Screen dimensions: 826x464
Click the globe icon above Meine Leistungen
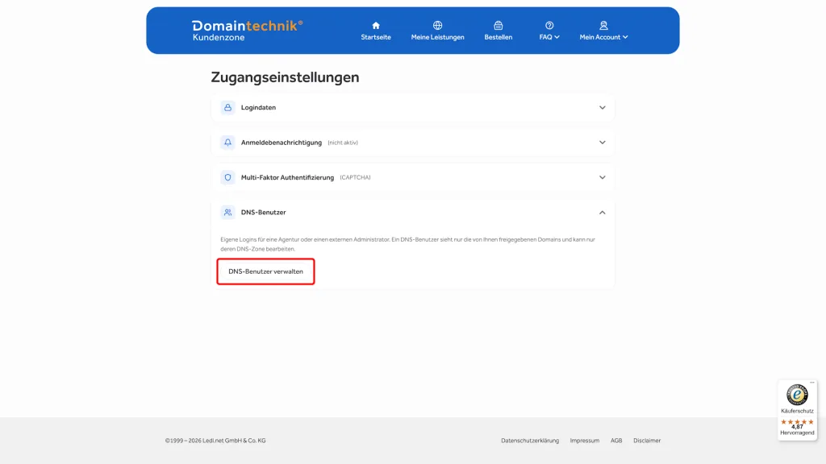437,25
